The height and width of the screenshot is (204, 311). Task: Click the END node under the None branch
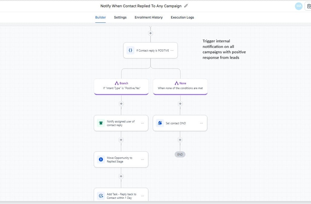coord(180,154)
